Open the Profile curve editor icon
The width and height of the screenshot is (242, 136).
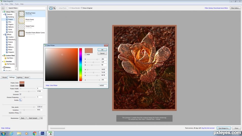tap(21, 100)
